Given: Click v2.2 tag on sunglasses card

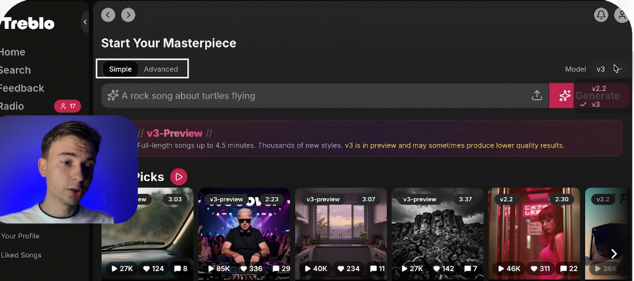Looking at the screenshot, I should [x=603, y=199].
